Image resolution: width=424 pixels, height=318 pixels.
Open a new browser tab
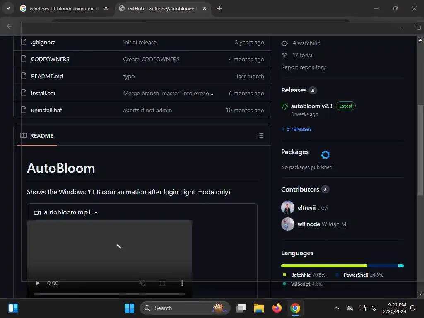click(219, 9)
